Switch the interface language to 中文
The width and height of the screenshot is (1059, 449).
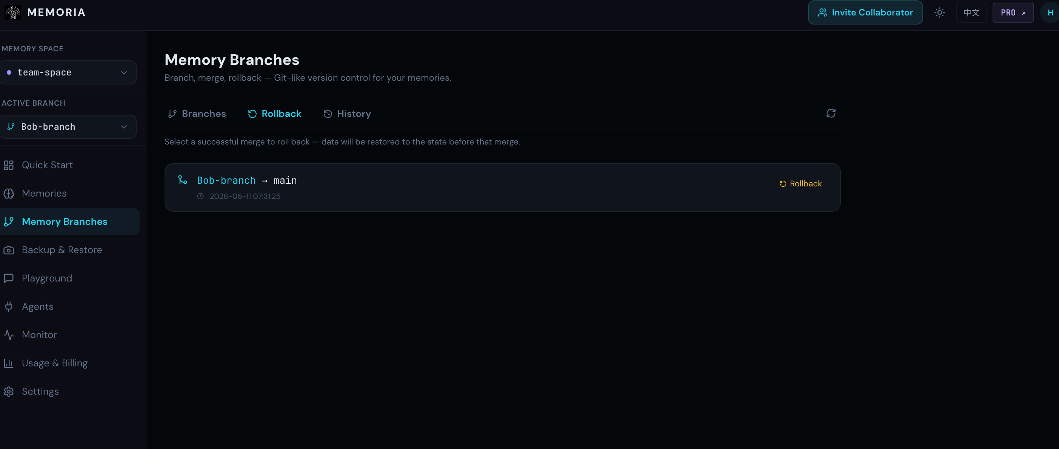[971, 13]
